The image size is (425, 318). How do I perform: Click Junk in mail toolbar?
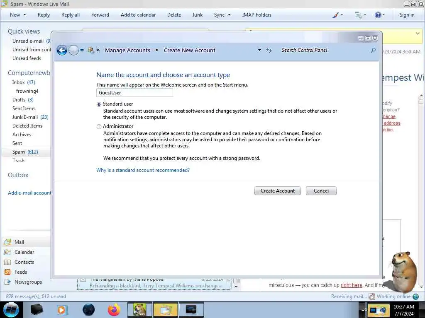pyautogui.click(x=197, y=15)
